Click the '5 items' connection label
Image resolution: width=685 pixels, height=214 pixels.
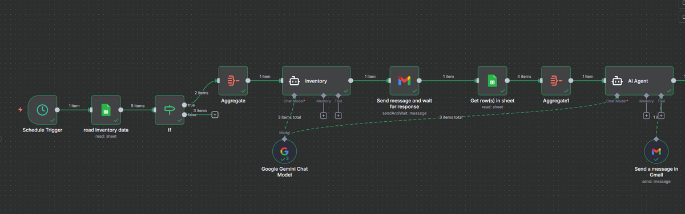(x=138, y=105)
